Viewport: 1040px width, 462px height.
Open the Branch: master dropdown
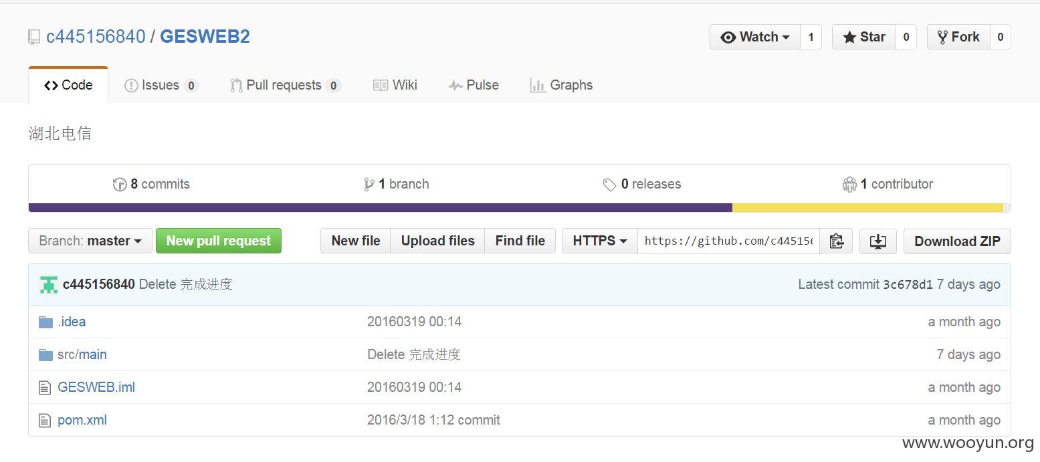[x=90, y=241]
